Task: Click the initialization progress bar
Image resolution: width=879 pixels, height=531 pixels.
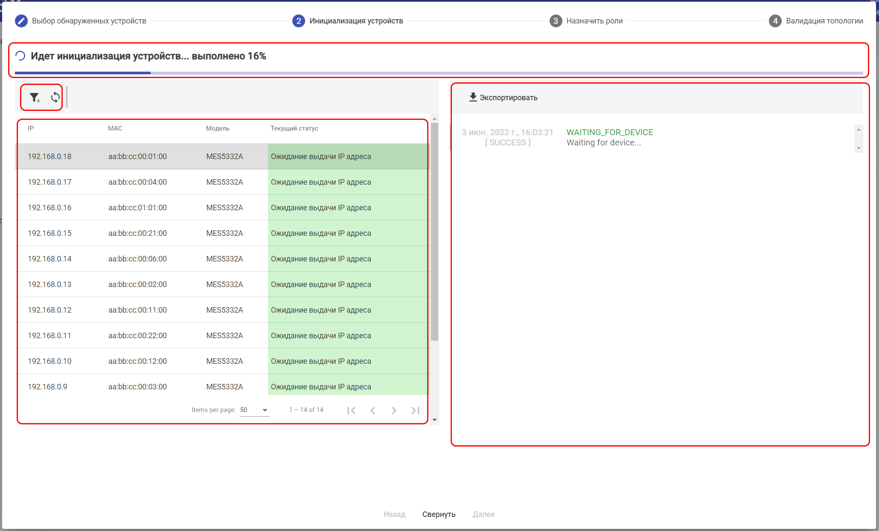Action: click(439, 73)
